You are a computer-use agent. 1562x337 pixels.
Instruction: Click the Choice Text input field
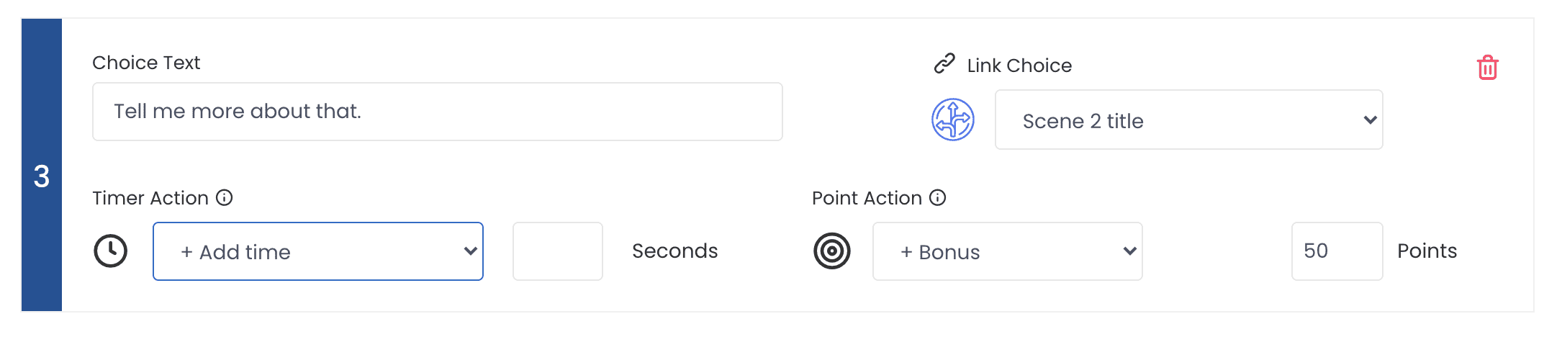pyautogui.click(x=438, y=112)
